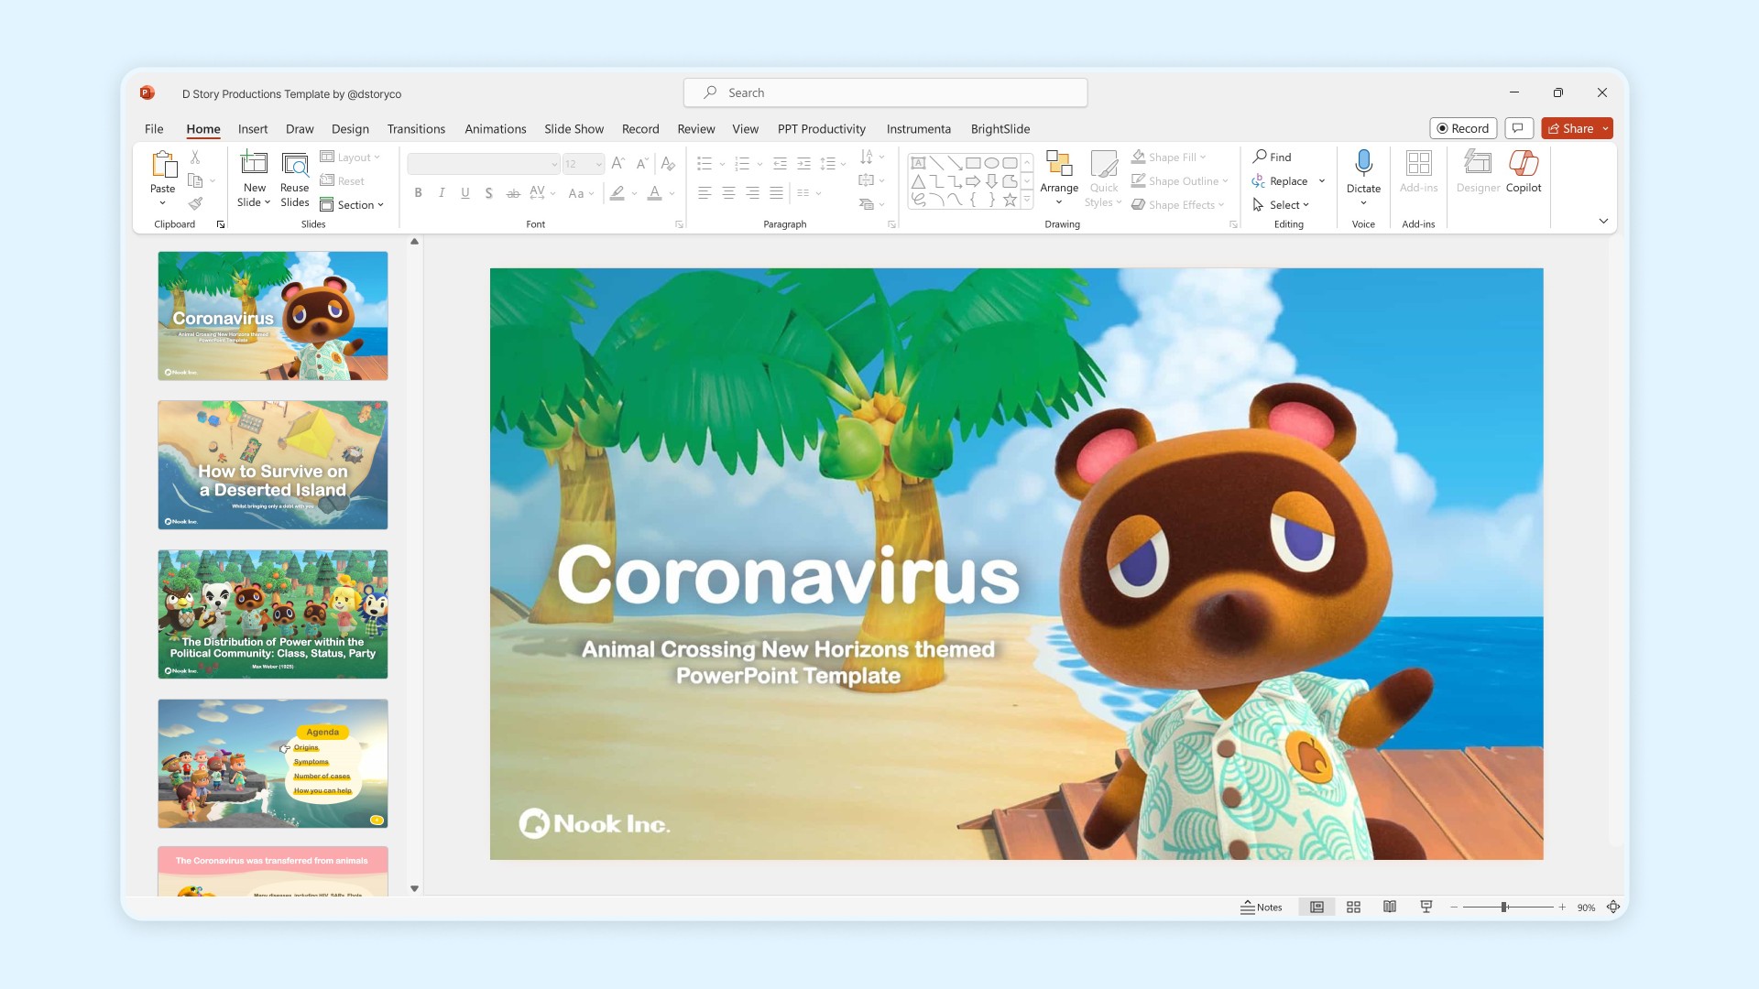The image size is (1759, 989).
Task: Toggle the Notes pane
Action: pos(1262,907)
